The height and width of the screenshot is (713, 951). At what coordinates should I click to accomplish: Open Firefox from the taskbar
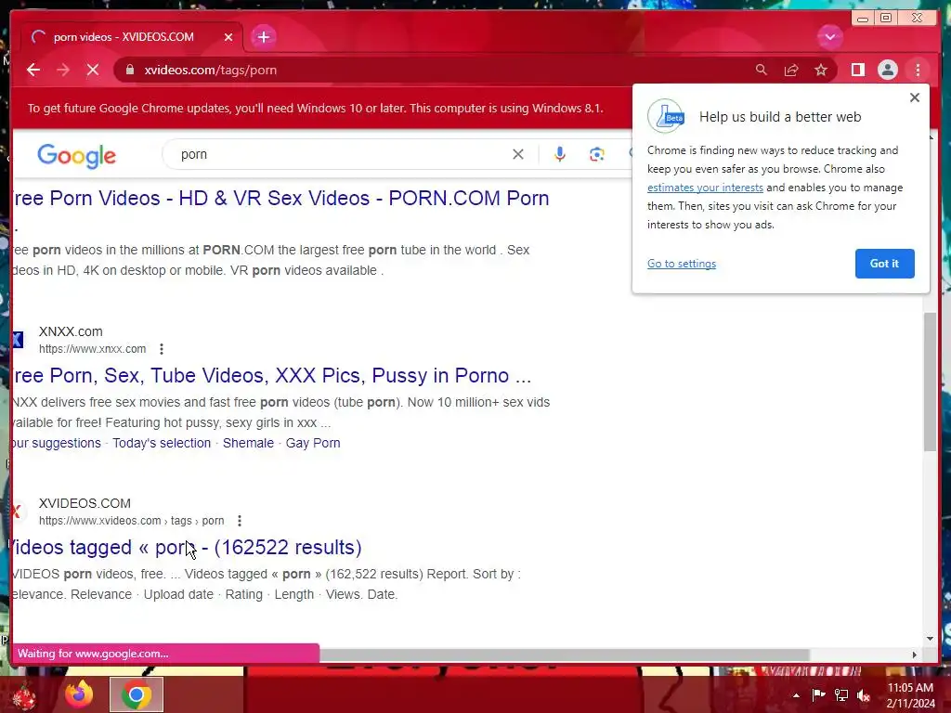[79, 694]
